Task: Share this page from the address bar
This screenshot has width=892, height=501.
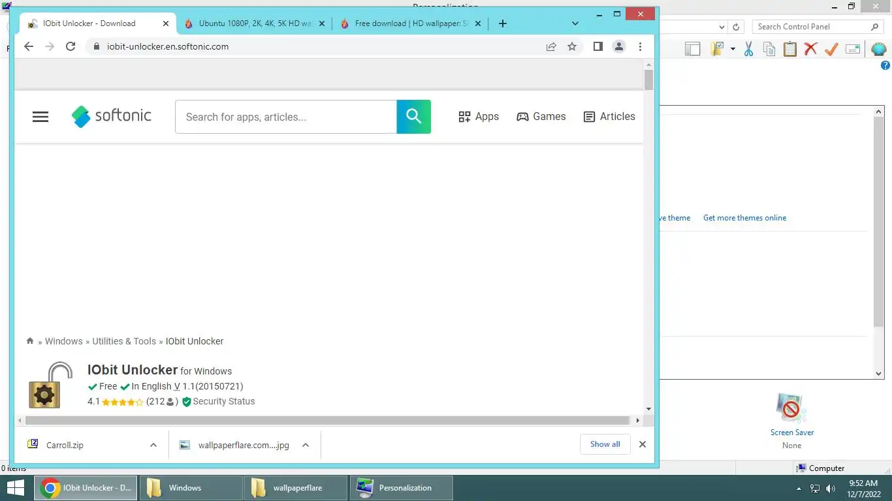Action: coord(551,46)
